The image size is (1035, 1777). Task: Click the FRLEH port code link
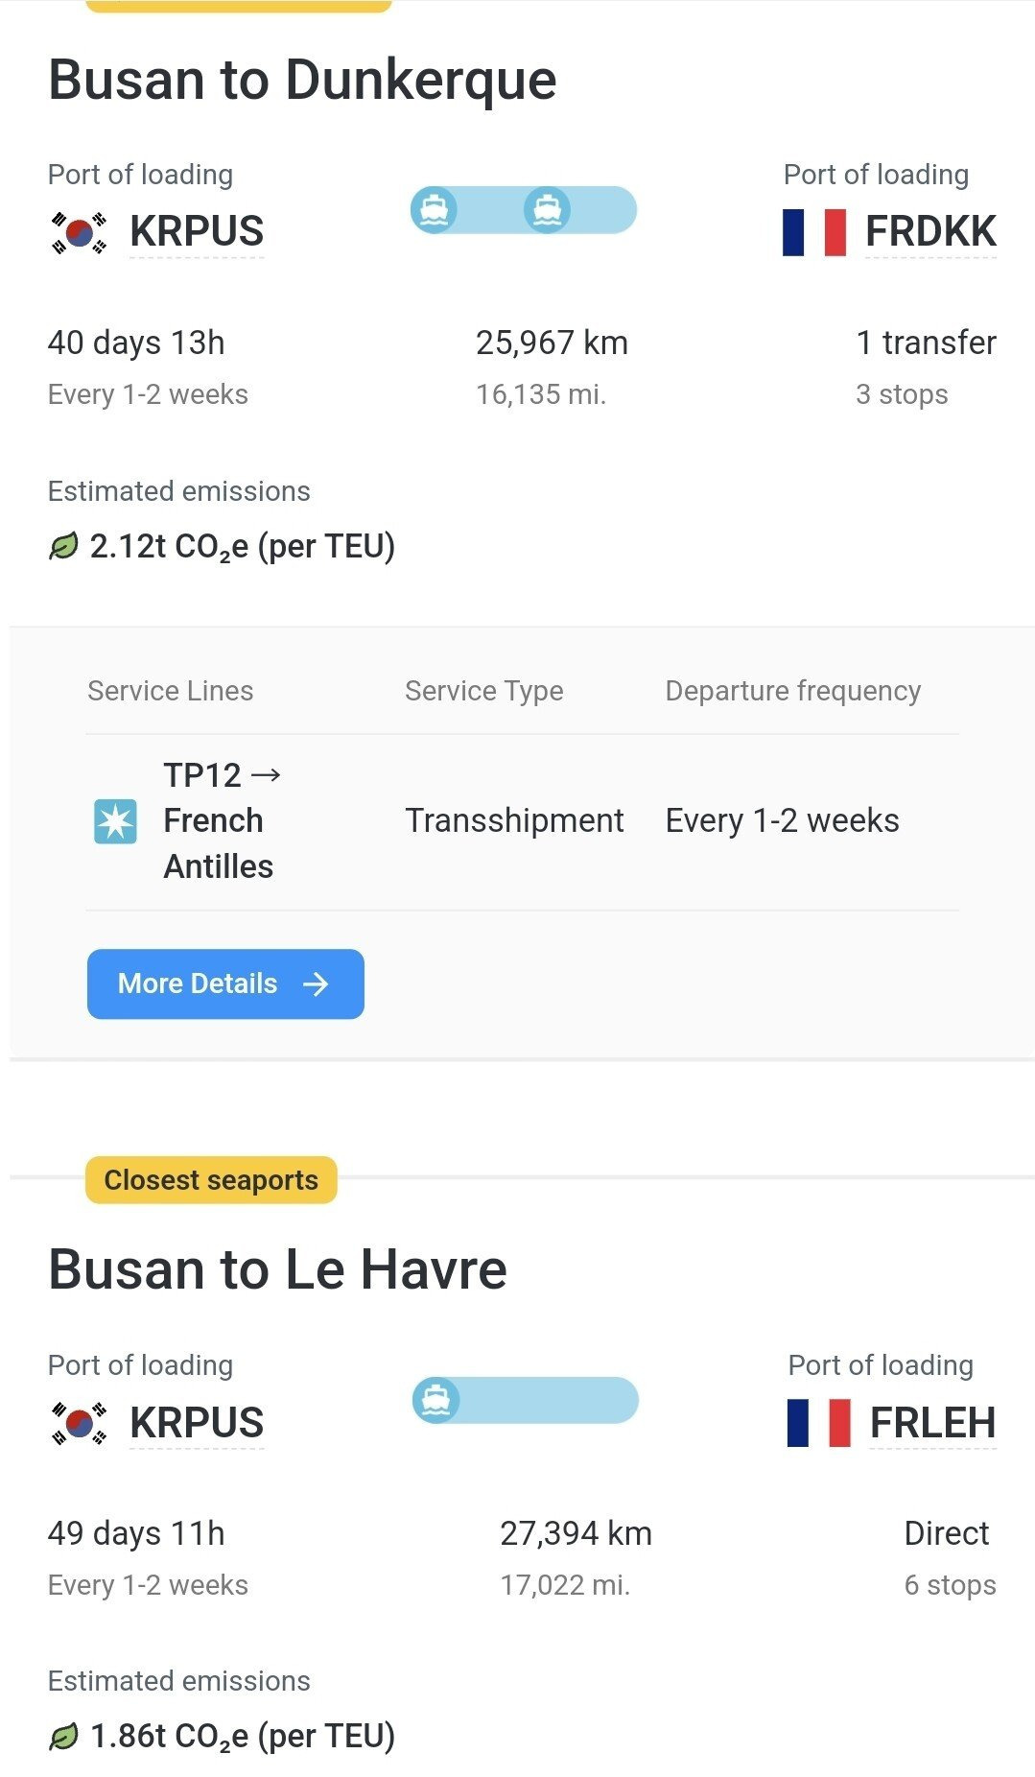[932, 1423]
